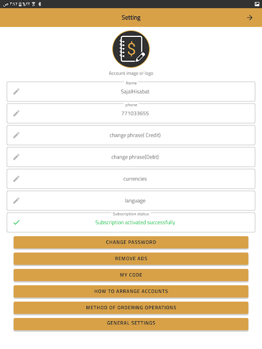Tap pencil icon for change phrase (Credit)
The image size is (262, 349).
(x=16, y=135)
